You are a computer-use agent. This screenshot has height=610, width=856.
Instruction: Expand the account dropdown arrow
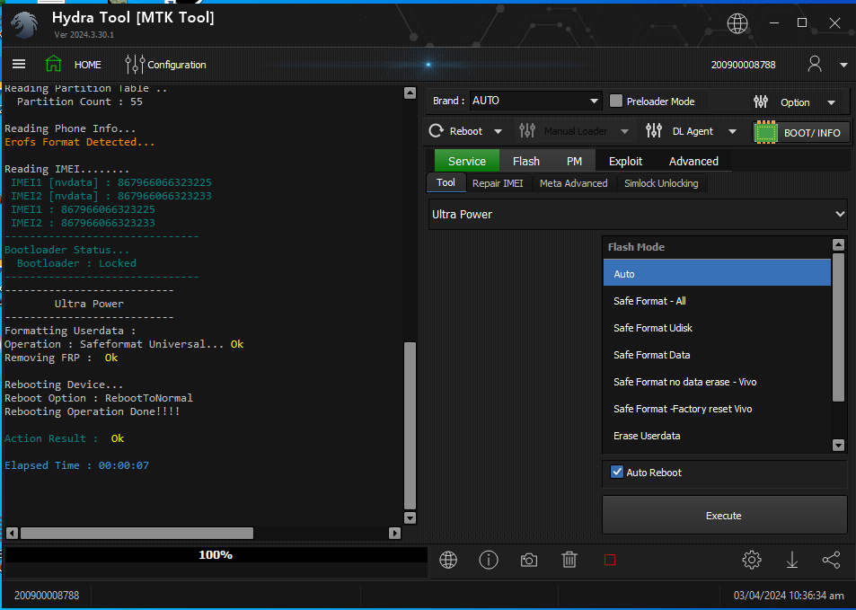tap(843, 65)
